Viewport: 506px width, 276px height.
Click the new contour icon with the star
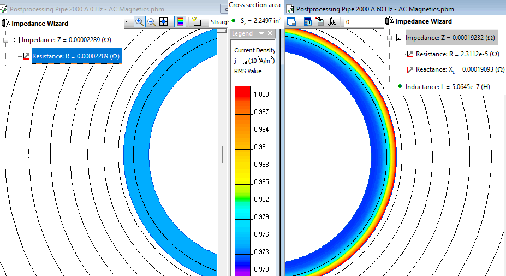[196, 22]
